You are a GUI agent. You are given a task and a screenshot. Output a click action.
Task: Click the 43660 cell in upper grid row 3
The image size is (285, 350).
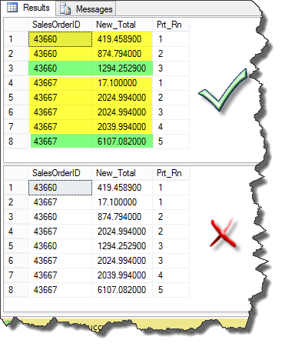[60, 68]
